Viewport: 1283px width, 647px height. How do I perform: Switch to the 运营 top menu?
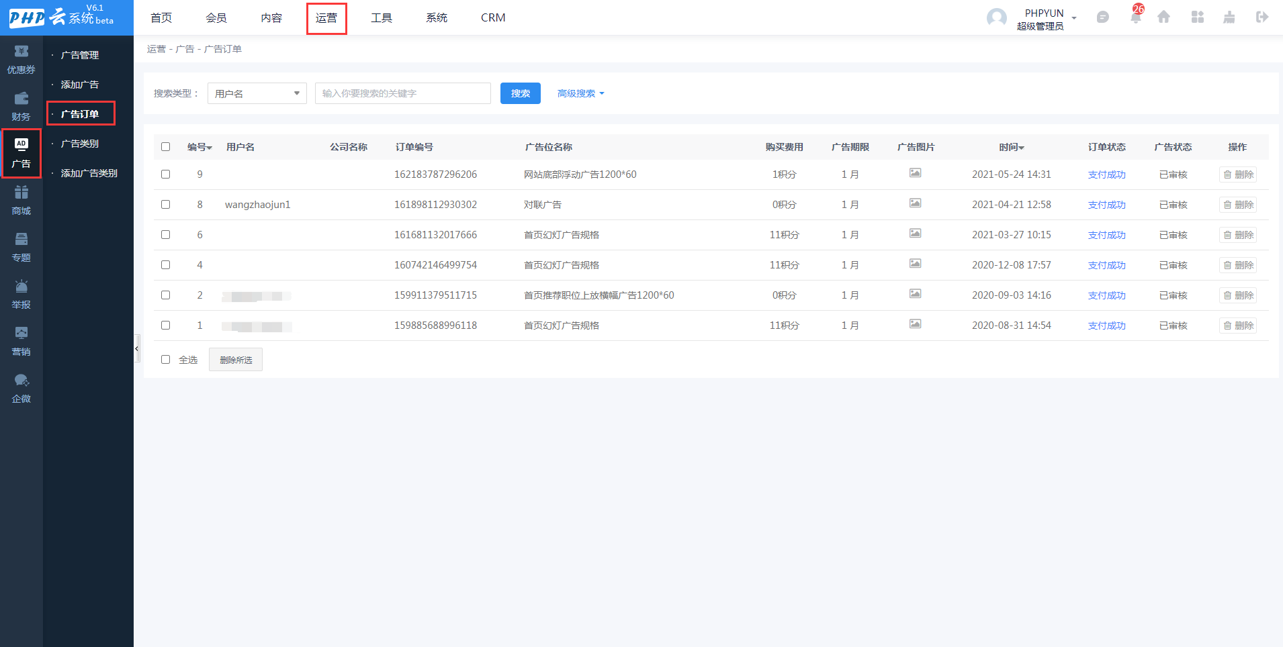click(326, 18)
